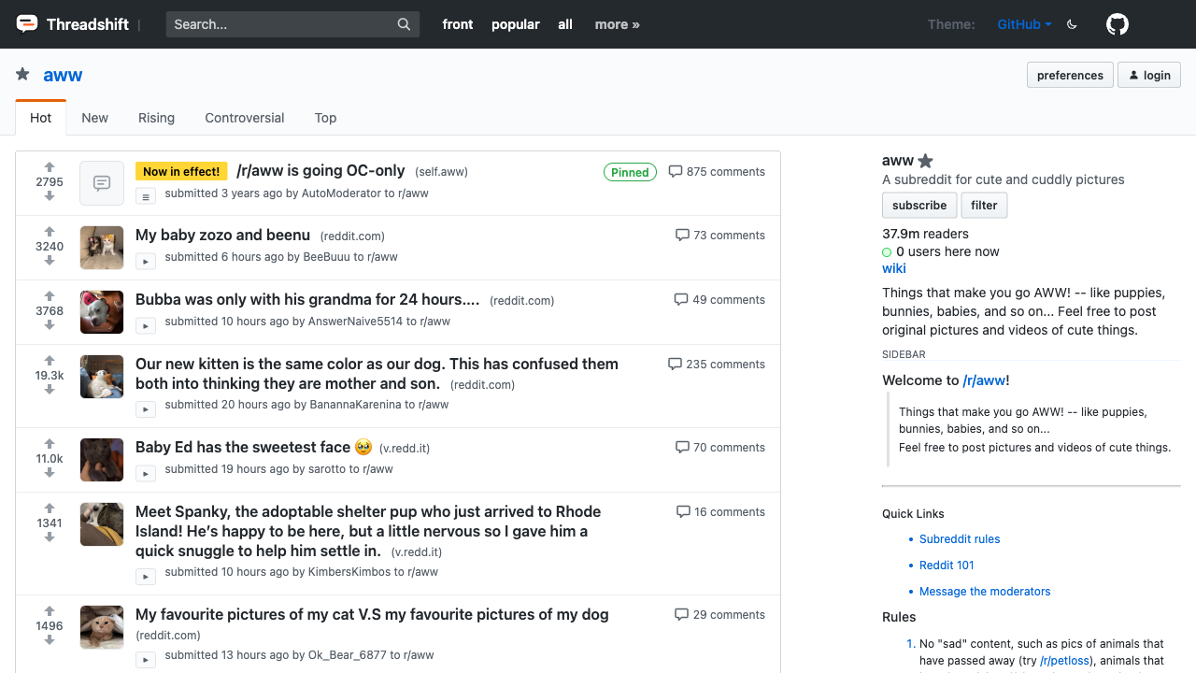Downvote the OC-only pinned post

pos(50,196)
